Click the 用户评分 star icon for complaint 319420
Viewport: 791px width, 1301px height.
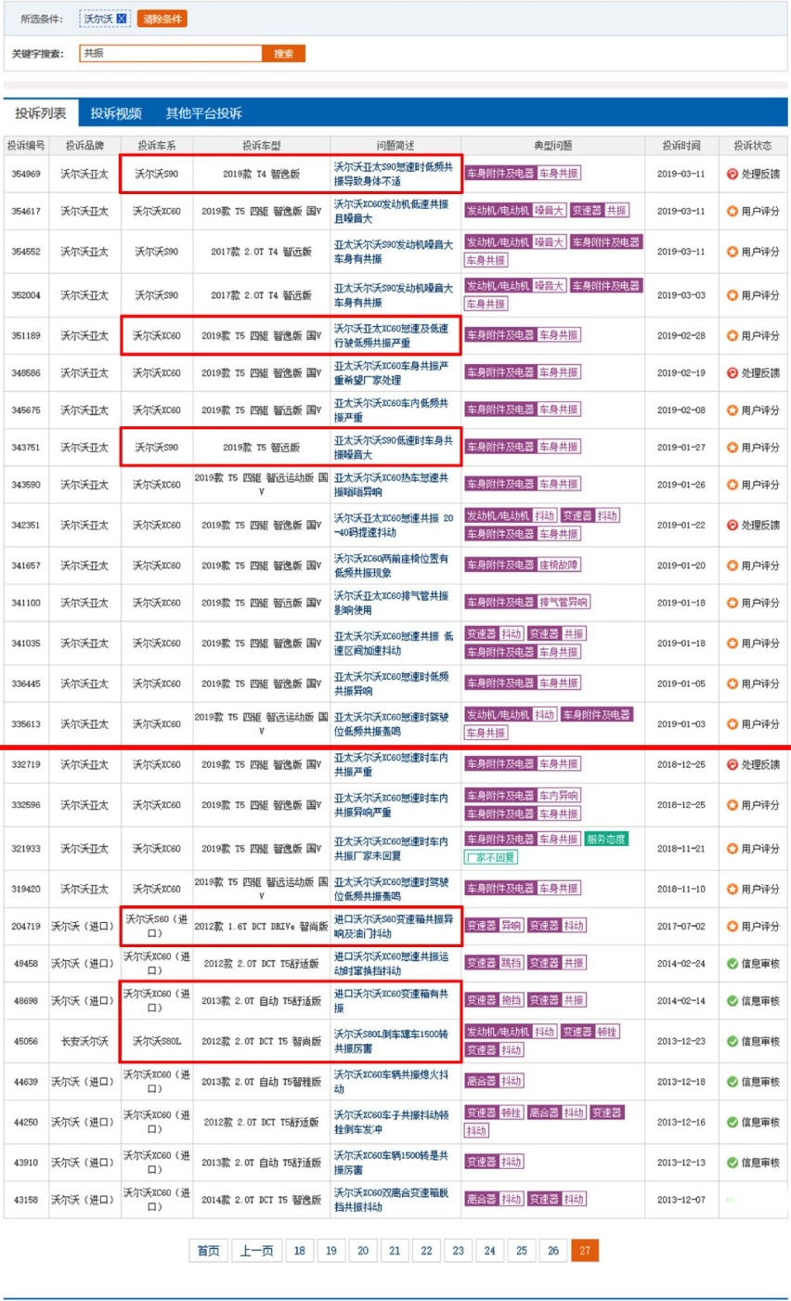[732, 889]
